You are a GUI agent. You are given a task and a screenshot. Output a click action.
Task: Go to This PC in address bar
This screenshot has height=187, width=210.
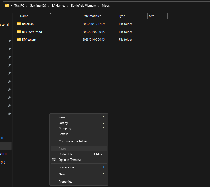coord(19,5)
